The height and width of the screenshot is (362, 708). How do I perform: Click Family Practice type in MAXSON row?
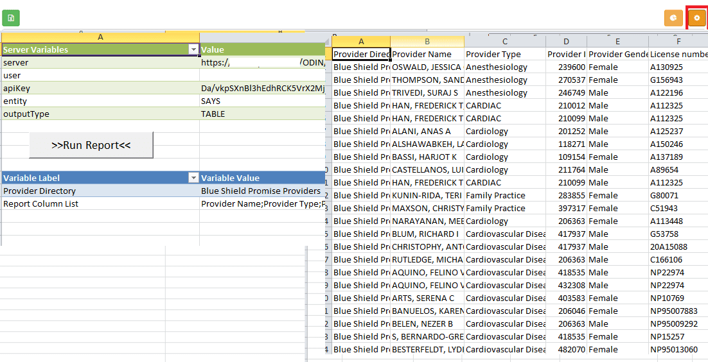[x=505, y=209]
